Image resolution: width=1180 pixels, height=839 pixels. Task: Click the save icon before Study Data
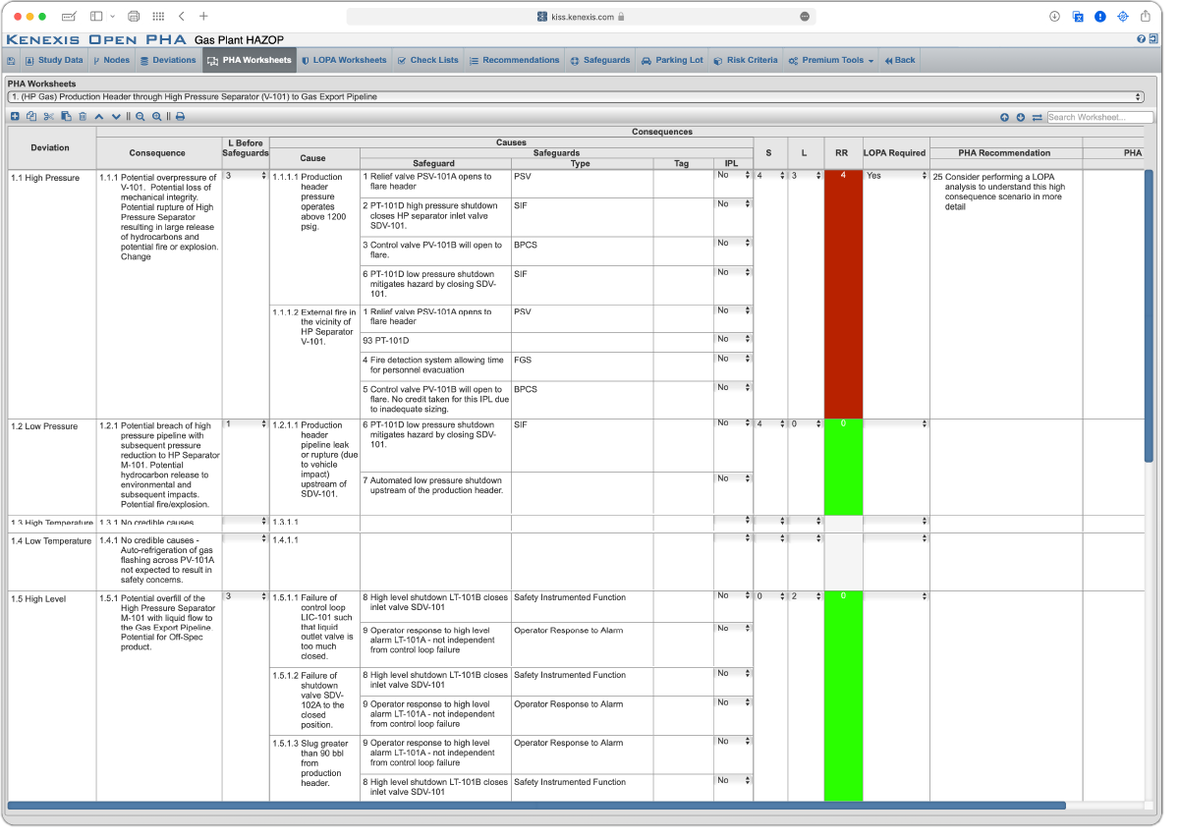click(x=11, y=60)
